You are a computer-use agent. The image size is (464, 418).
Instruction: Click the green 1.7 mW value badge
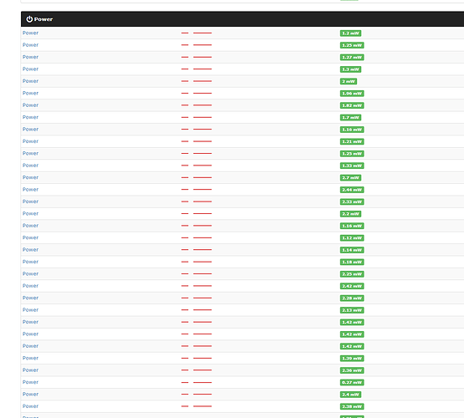tap(350, 117)
